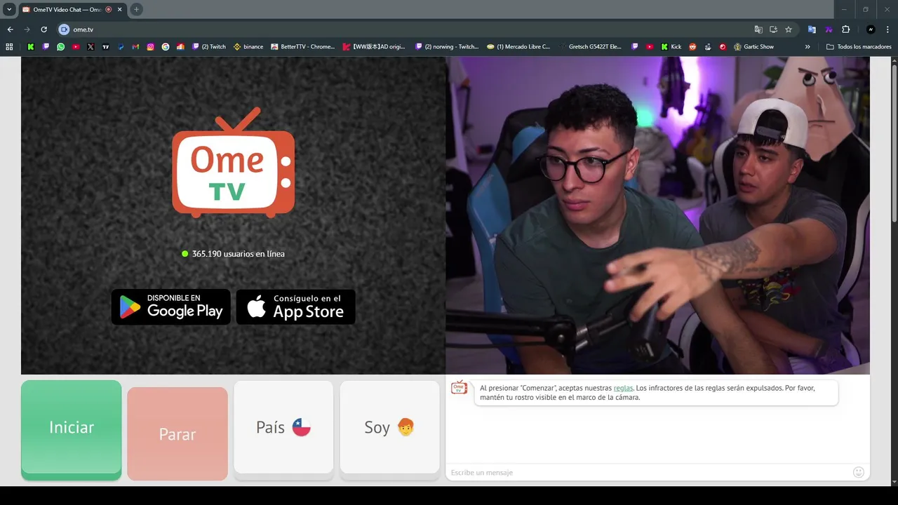Open the Kick bookmark next to Gartic Show
898x505 pixels.
point(671,46)
